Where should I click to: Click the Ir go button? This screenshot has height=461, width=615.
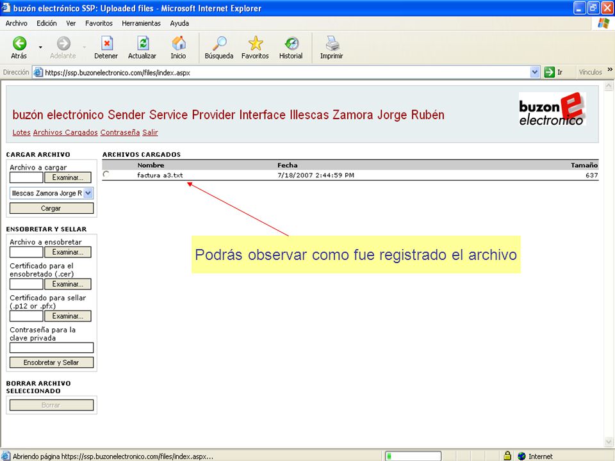(x=553, y=72)
